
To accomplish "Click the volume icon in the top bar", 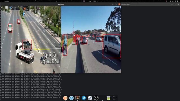I will (173, 1).
